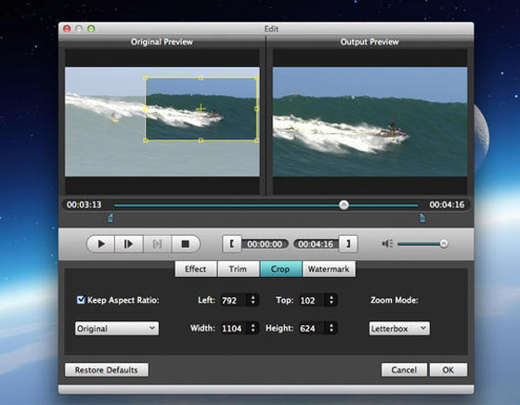Click the Cancel button
This screenshot has width=520, height=405.
coord(404,370)
